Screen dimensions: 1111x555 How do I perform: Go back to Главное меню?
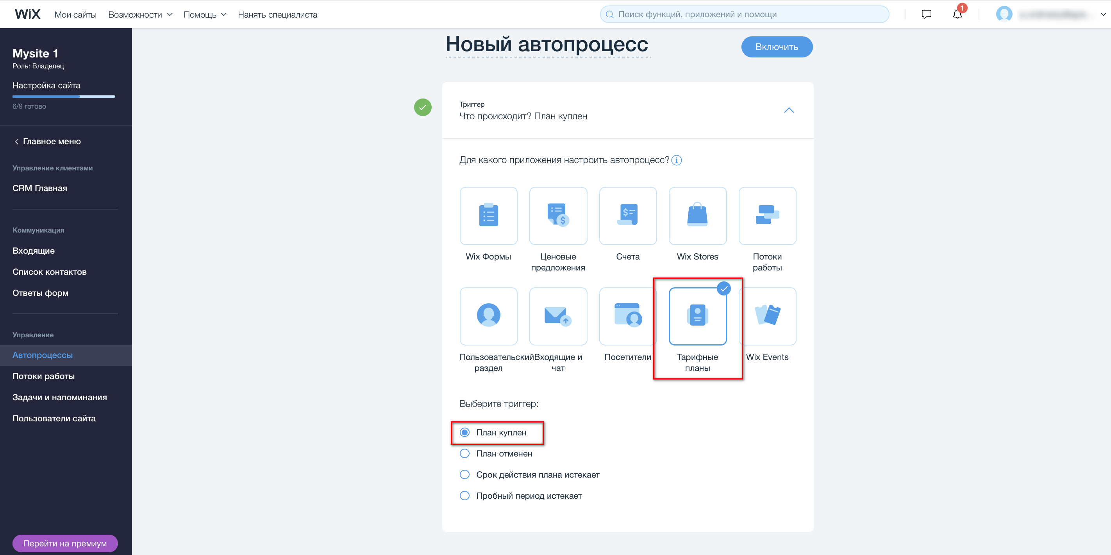pyautogui.click(x=47, y=141)
